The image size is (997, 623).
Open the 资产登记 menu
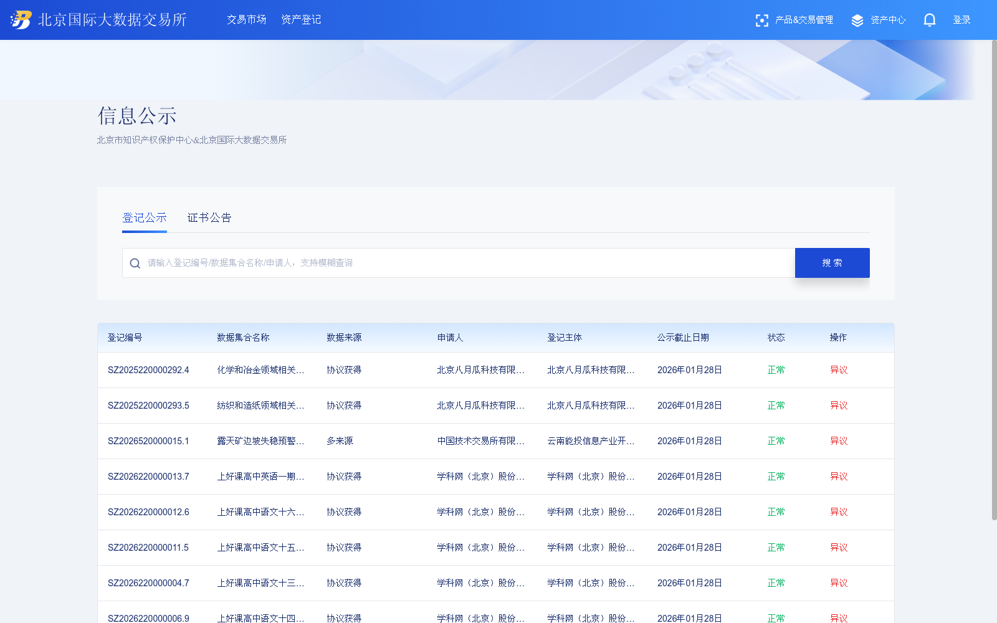(301, 20)
